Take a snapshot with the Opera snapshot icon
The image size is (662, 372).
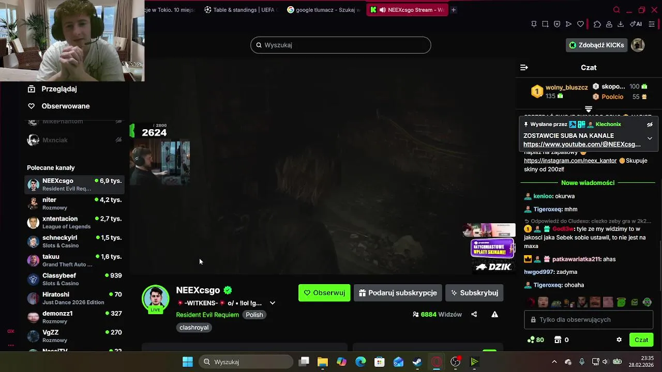545,24
